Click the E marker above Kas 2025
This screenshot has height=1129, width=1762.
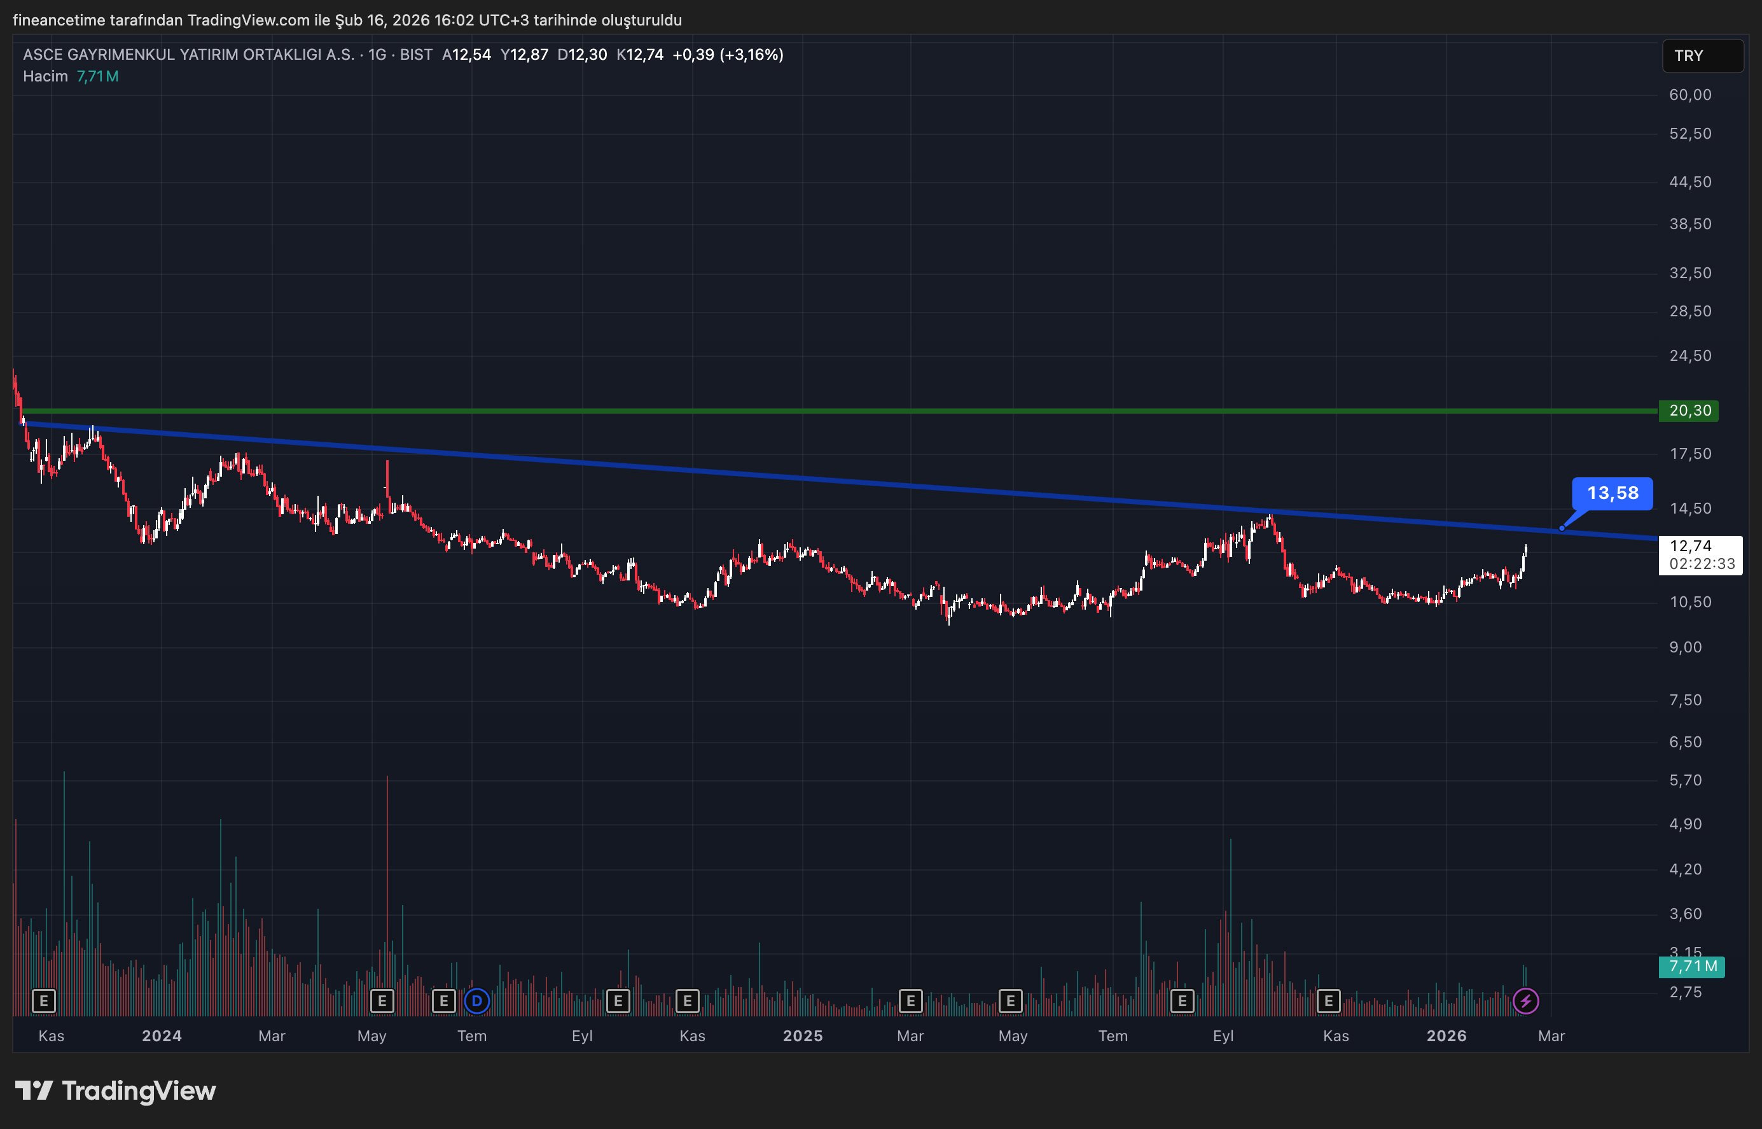pyautogui.click(x=1328, y=1000)
